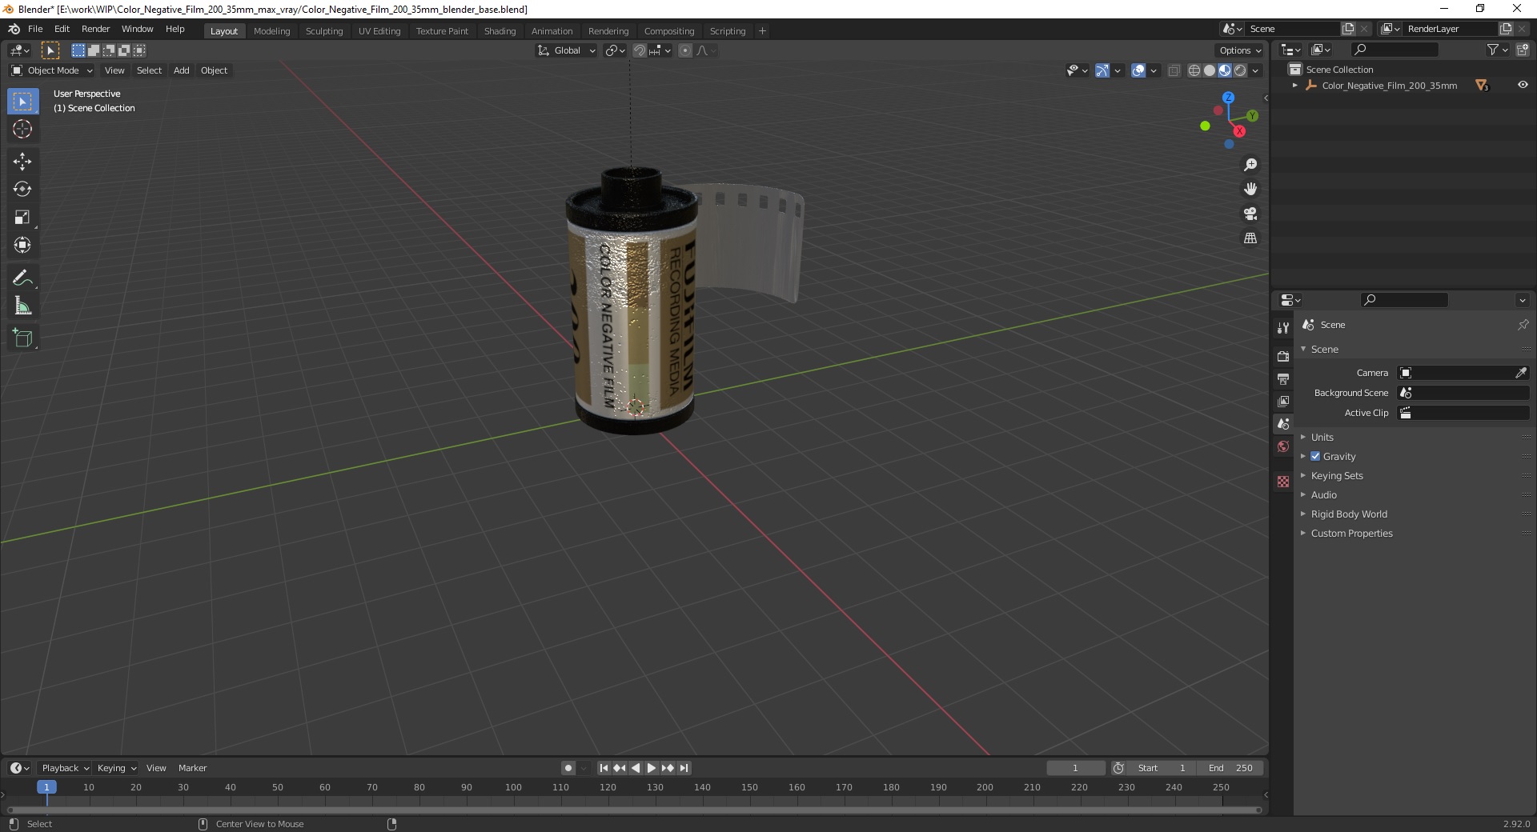Open View Layer properties tab
The image size is (1537, 832).
coord(1283,401)
